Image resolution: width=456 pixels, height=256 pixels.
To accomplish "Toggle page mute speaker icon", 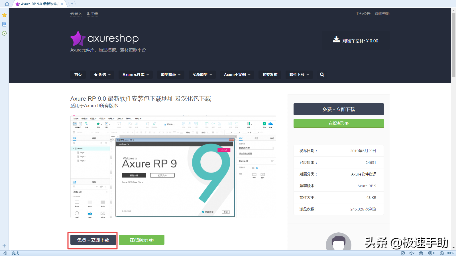I will (412, 253).
